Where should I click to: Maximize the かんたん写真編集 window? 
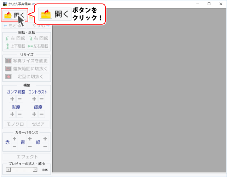point(209,4)
